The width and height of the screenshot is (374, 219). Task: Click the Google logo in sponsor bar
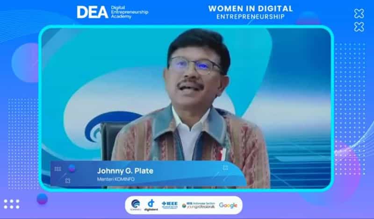[x=228, y=205]
